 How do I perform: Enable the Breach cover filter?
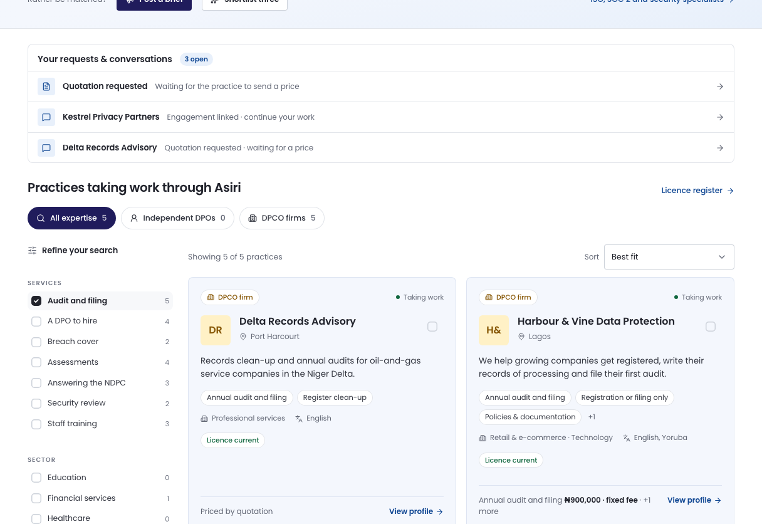click(x=36, y=342)
